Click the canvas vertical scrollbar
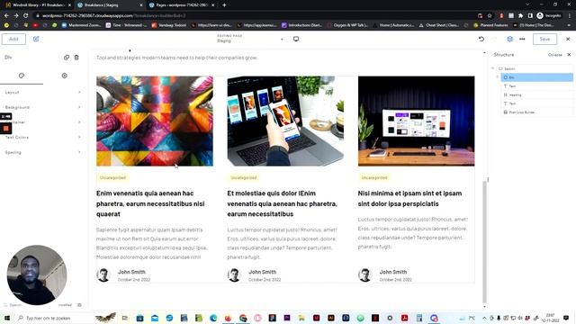Screen dimensions: 576x324 pyautogui.click(x=484, y=242)
